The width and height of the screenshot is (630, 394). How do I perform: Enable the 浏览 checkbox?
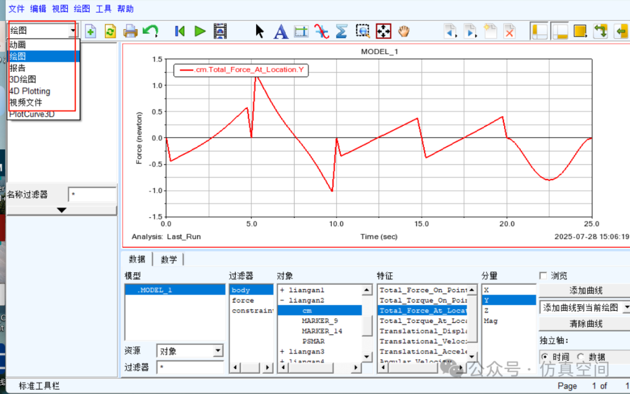pyautogui.click(x=543, y=276)
